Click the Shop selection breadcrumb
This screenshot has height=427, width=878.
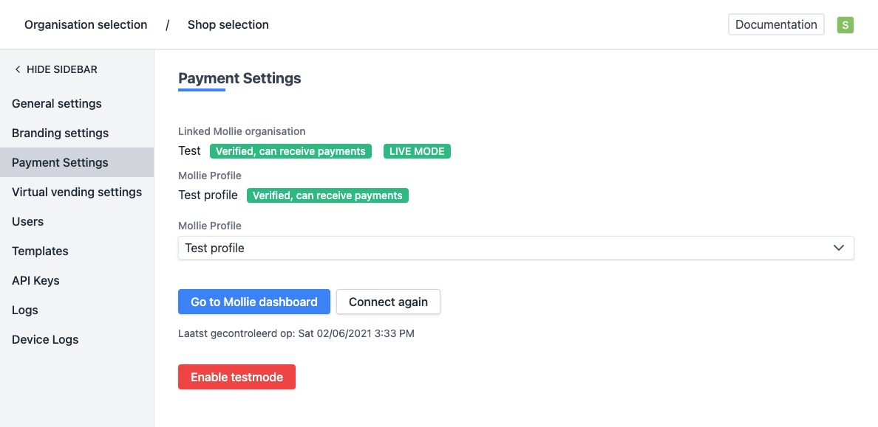coord(228,25)
